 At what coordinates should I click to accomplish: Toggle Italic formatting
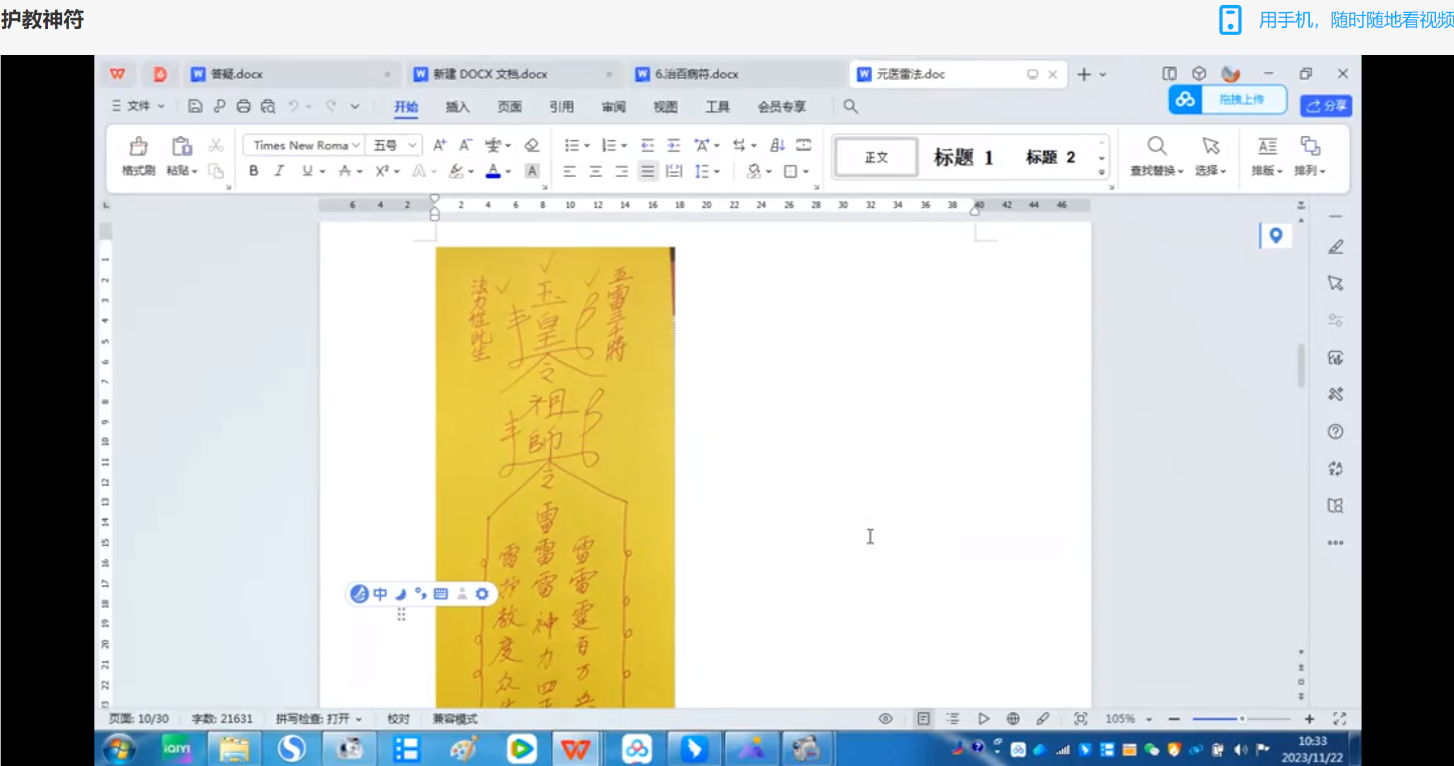coord(279,171)
